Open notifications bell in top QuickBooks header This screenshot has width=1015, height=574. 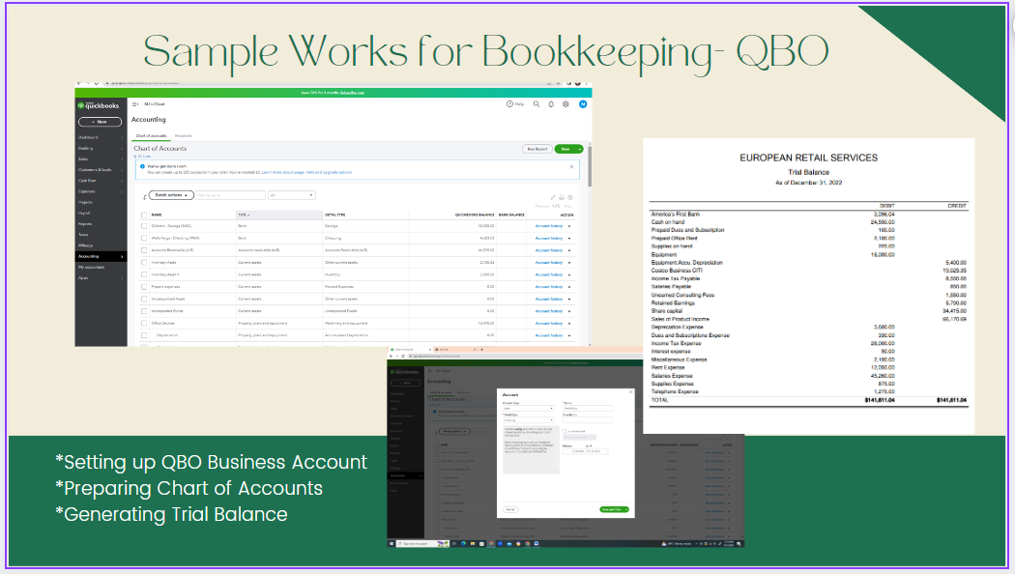point(551,103)
